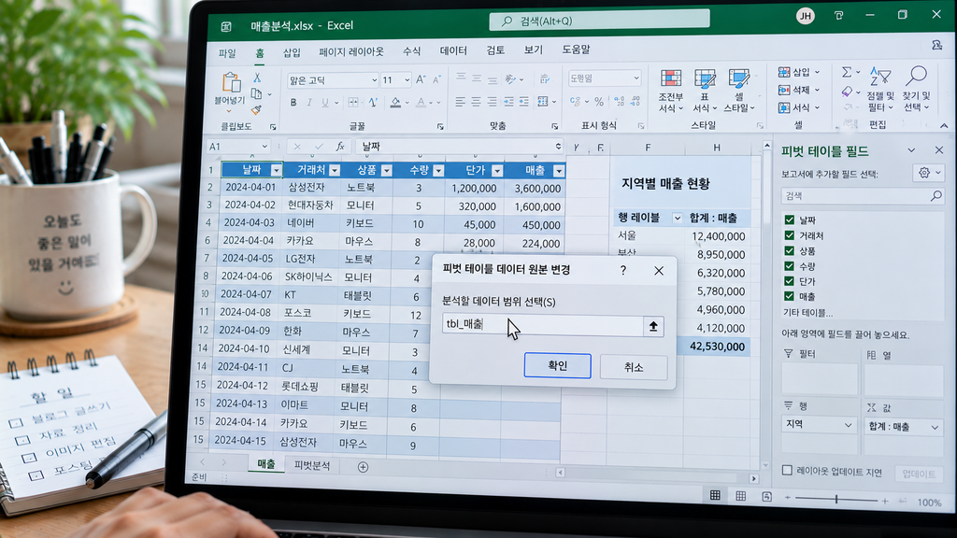Uncheck the 단가 field checkbox

[x=789, y=281]
